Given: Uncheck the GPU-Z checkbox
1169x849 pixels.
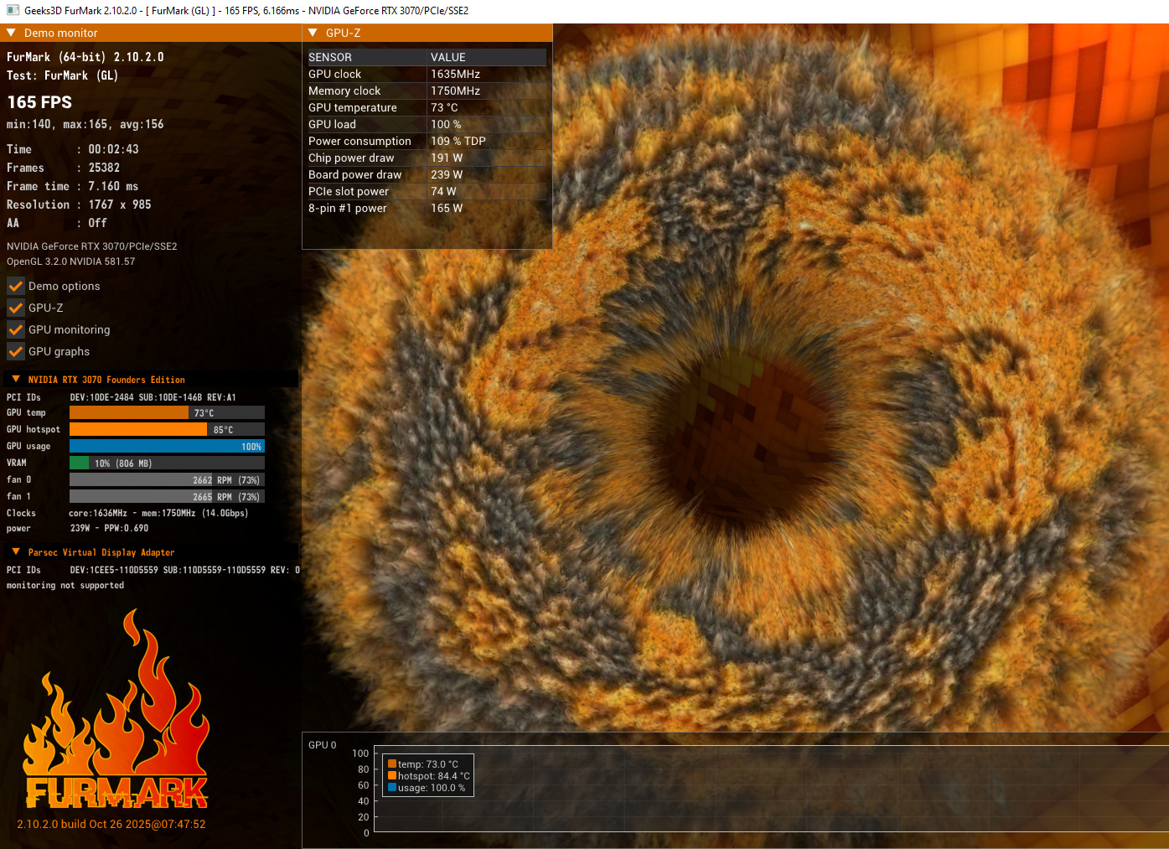Looking at the screenshot, I should pos(16,308).
